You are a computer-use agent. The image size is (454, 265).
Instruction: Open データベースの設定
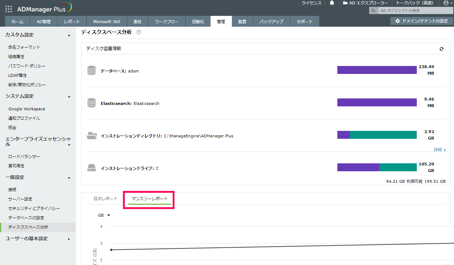tap(26, 218)
